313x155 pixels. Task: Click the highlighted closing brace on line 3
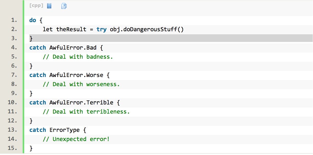[x=31, y=38]
